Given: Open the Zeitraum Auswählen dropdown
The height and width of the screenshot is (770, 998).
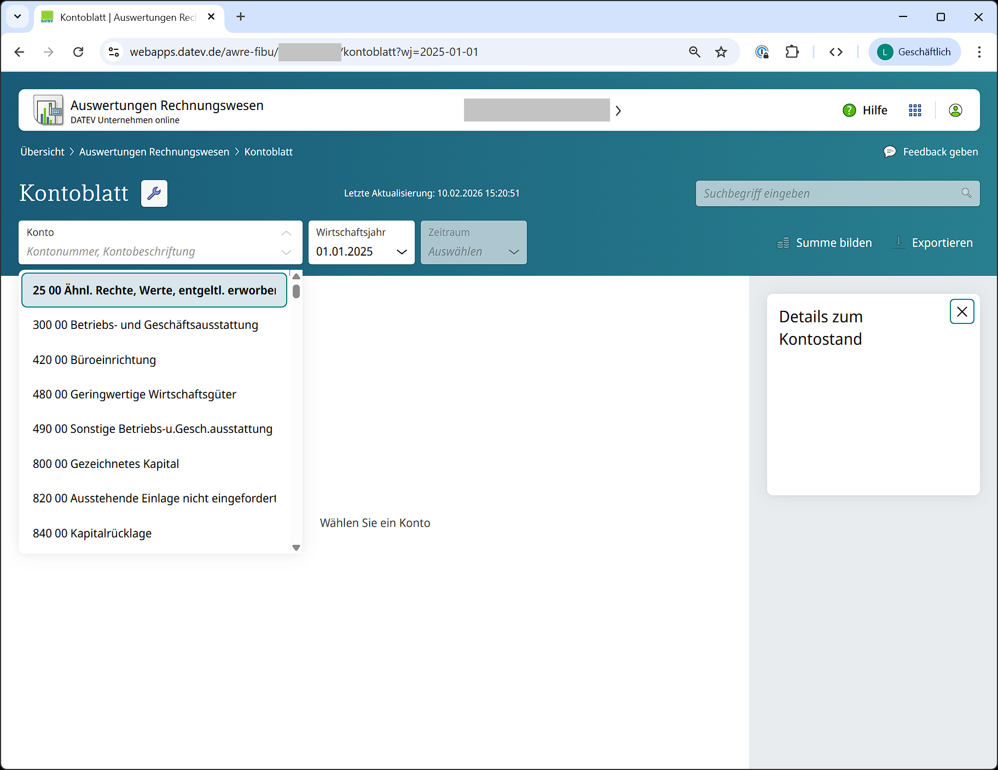Looking at the screenshot, I should pos(474,242).
